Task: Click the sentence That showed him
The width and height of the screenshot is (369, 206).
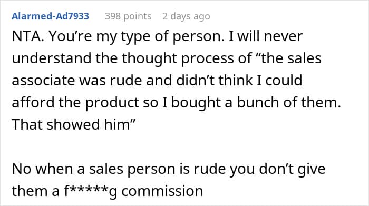Action: [74, 124]
